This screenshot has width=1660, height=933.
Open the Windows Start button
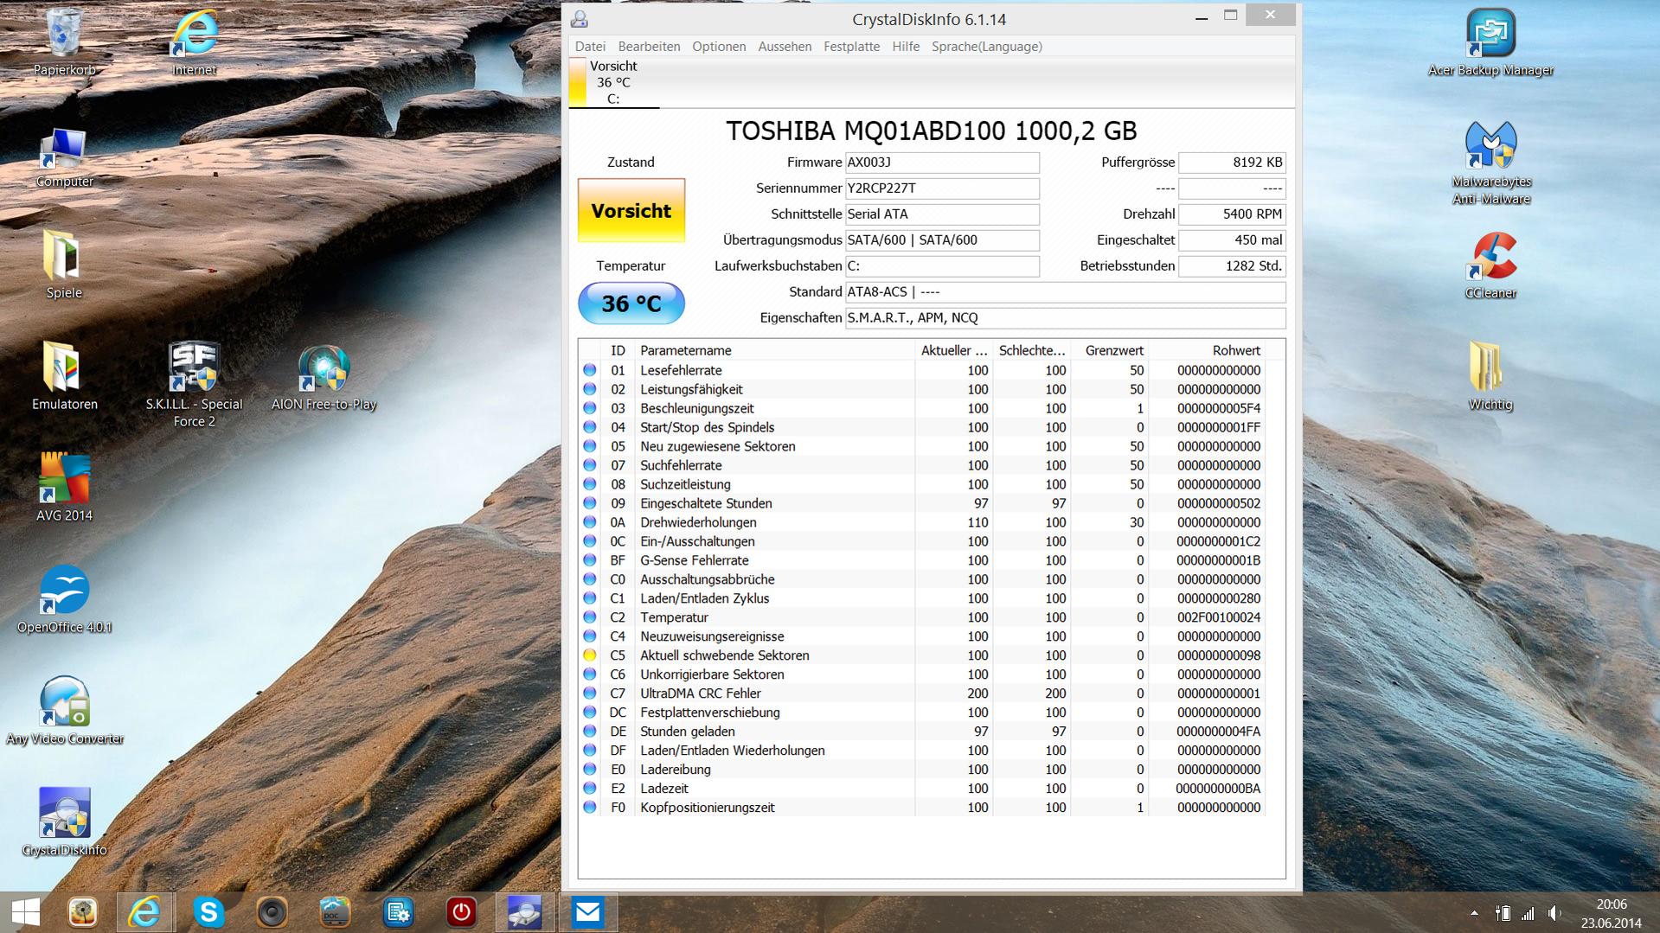(25, 912)
